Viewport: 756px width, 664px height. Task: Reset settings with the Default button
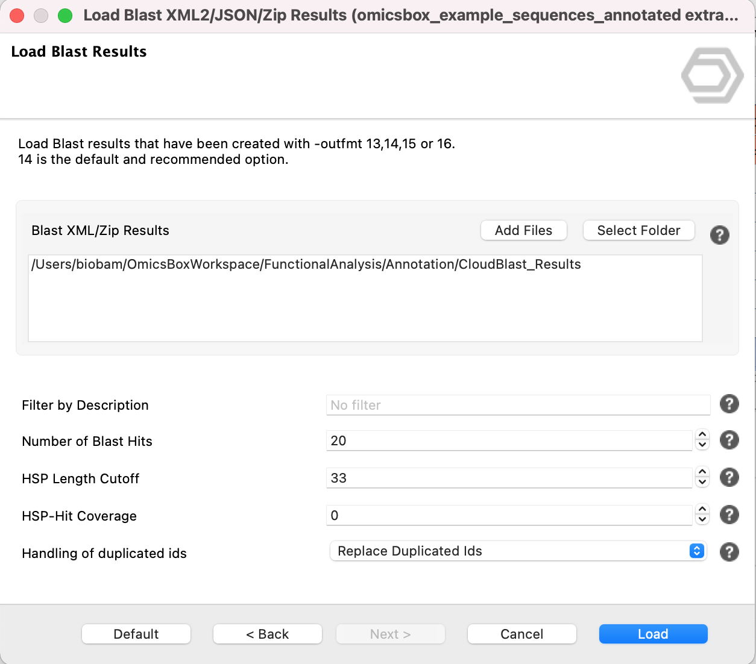tap(136, 634)
